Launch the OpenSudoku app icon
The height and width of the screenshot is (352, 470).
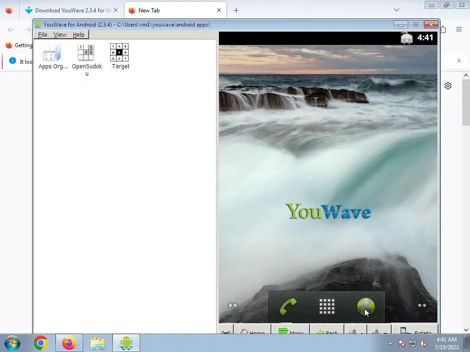(87, 60)
